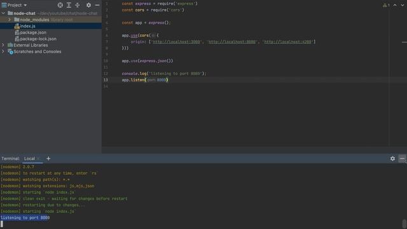Click the 'Listening to port 8000' terminal output
This screenshot has width=407, height=229.
(x=25, y=218)
